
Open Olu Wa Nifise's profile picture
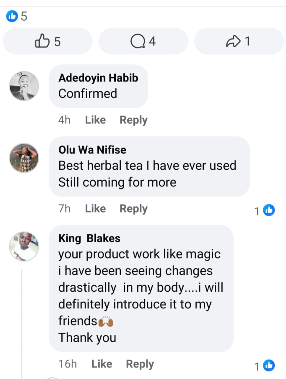pos(24,158)
